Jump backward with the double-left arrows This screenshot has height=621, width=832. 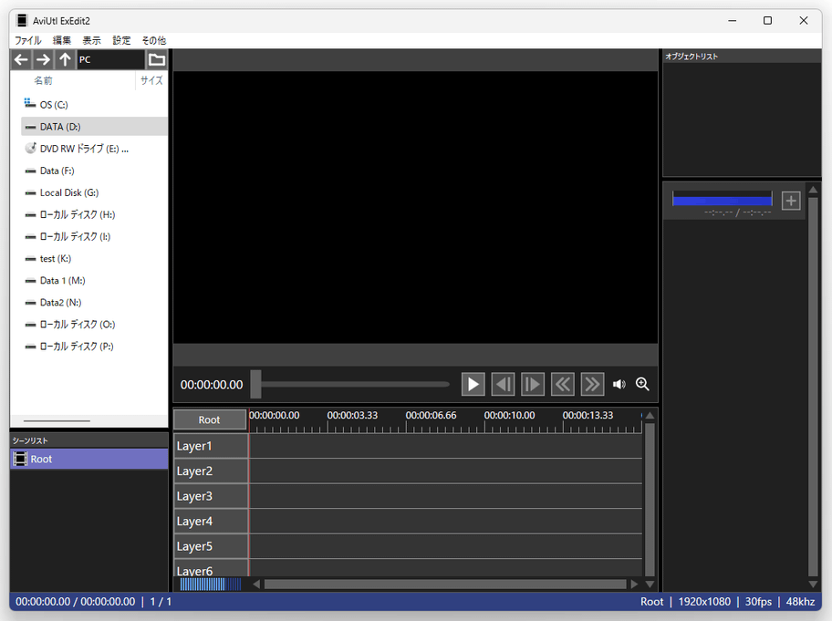click(562, 384)
